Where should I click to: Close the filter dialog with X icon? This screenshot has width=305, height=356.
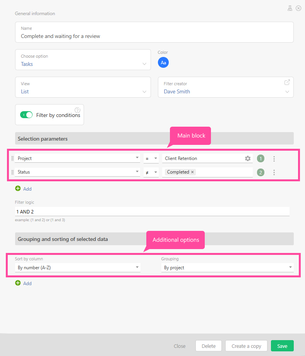click(298, 8)
